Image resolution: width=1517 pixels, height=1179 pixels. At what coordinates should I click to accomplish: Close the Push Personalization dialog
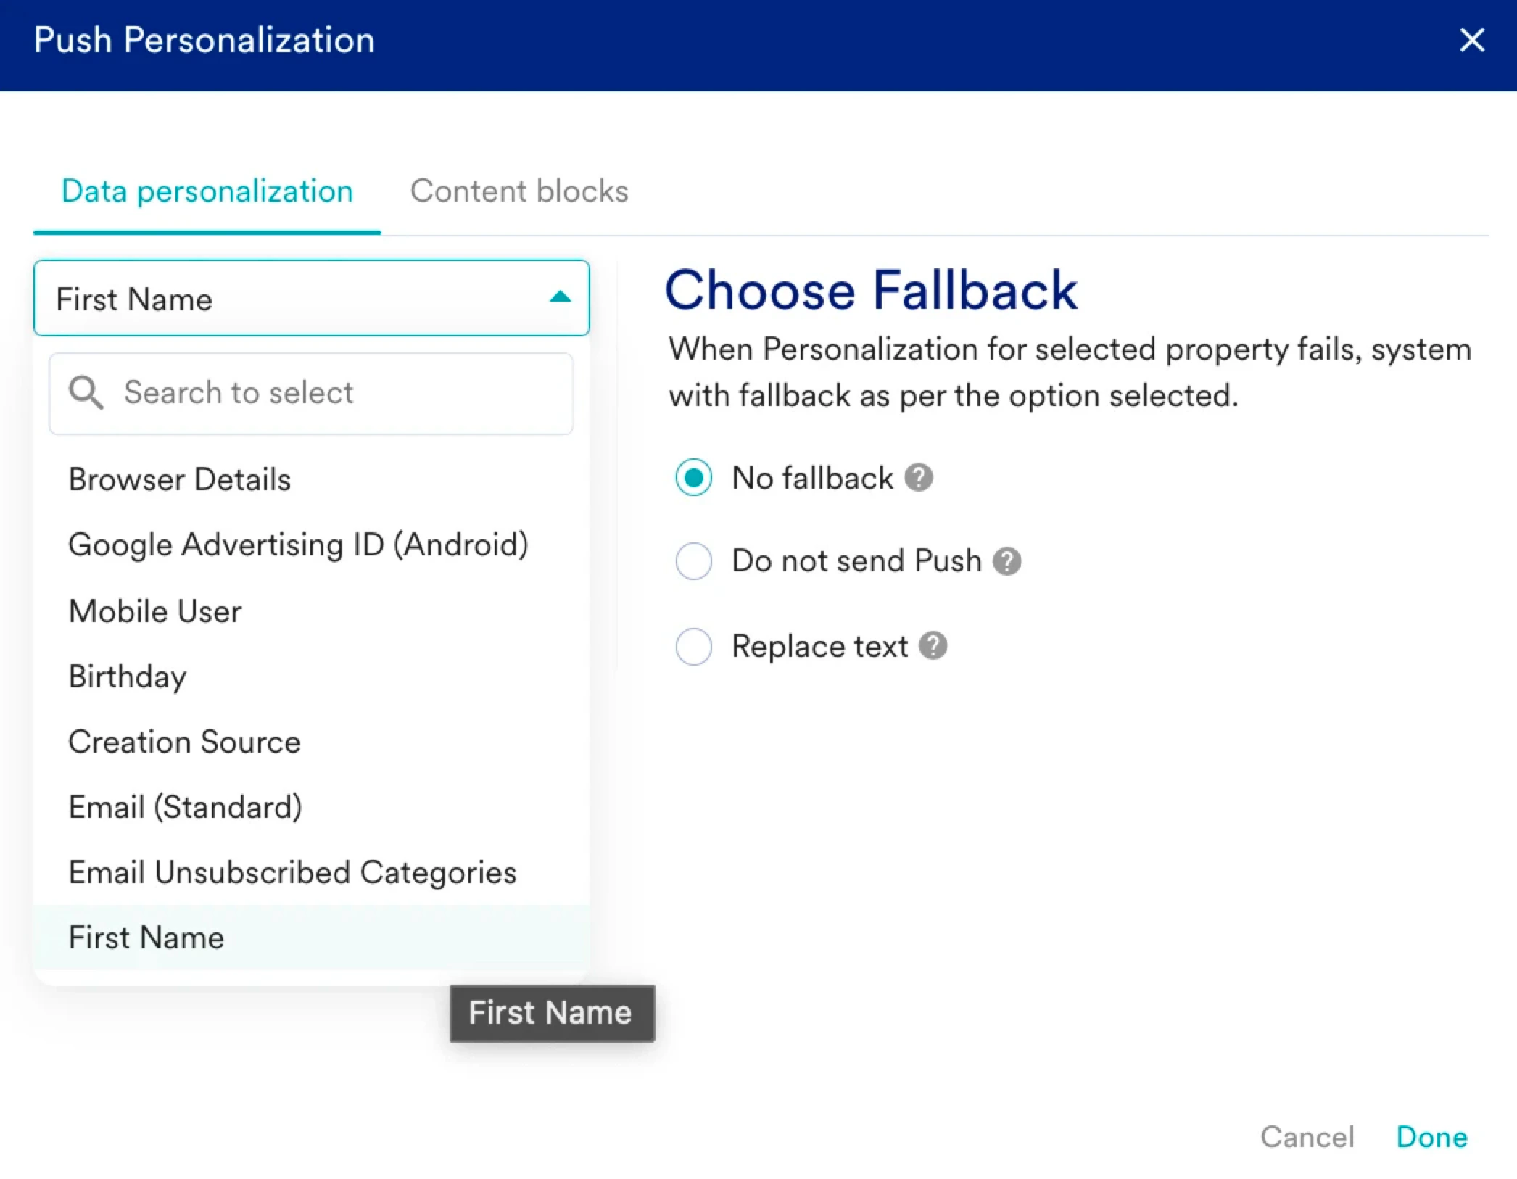click(x=1471, y=41)
